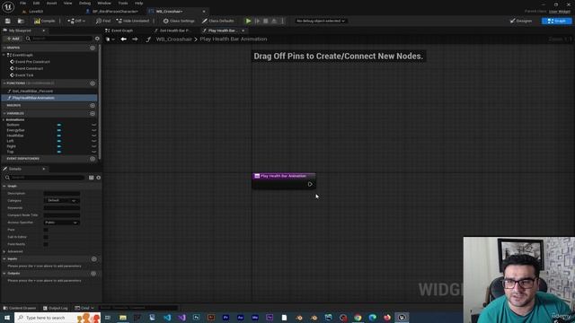Open the Content Drawer

[x=20, y=308]
